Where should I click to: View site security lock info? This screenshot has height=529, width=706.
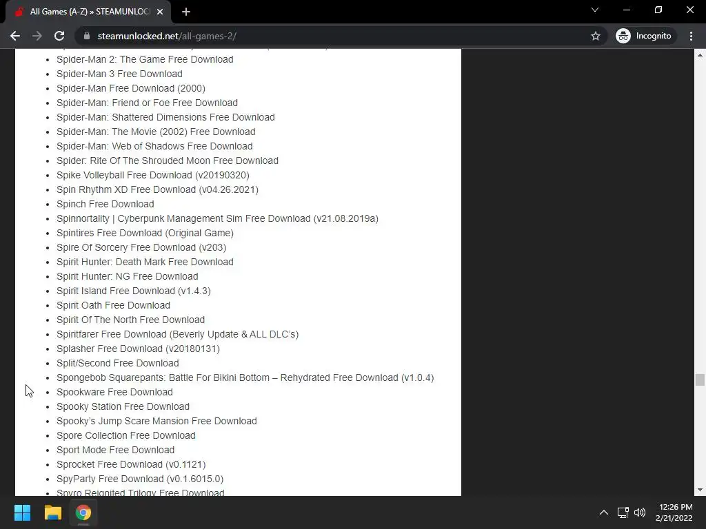87,36
